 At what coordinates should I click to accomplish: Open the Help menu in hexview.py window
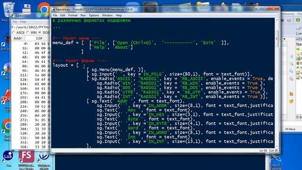[118, 16]
